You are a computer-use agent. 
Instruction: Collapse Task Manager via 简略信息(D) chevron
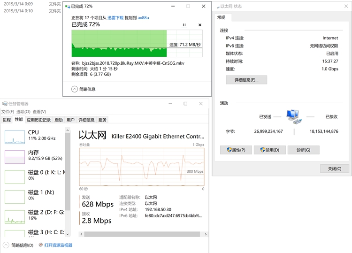tap(6, 245)
